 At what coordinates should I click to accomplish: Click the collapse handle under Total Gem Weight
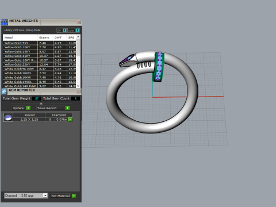tap(41, 103)
